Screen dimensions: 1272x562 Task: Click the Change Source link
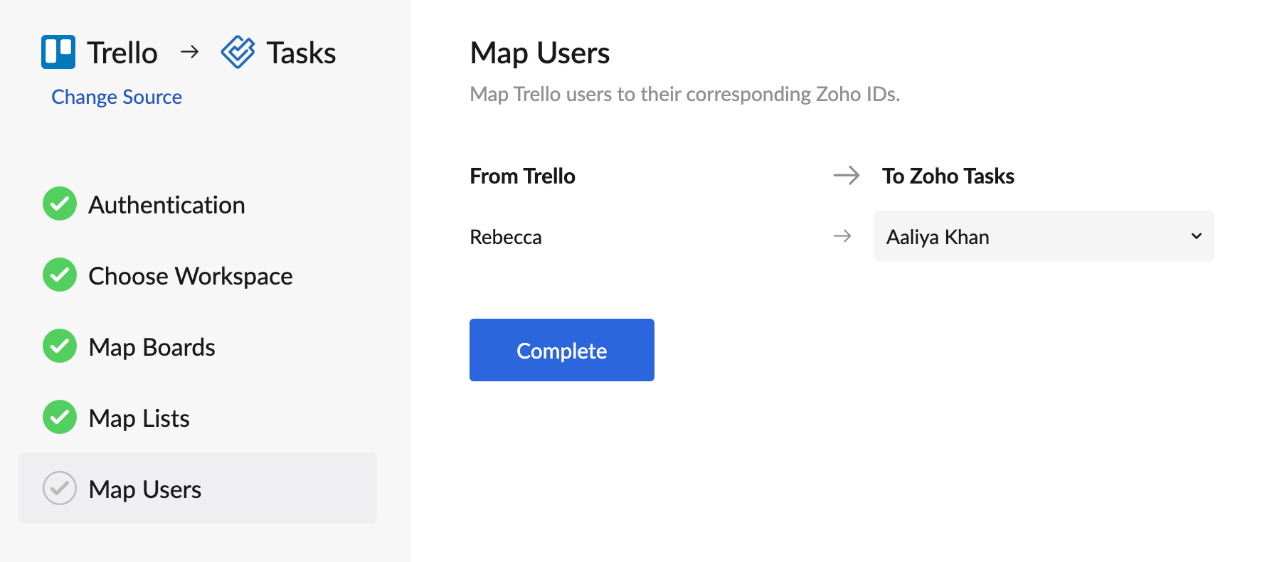117,96
